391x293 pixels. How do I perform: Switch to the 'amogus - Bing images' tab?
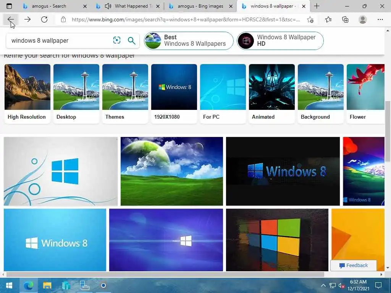coord(200,6)
